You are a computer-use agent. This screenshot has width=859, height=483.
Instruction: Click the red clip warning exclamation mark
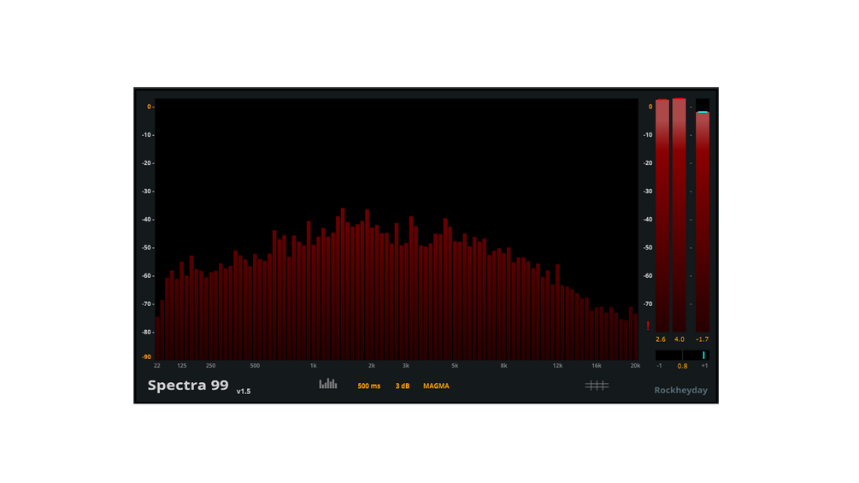648,326
